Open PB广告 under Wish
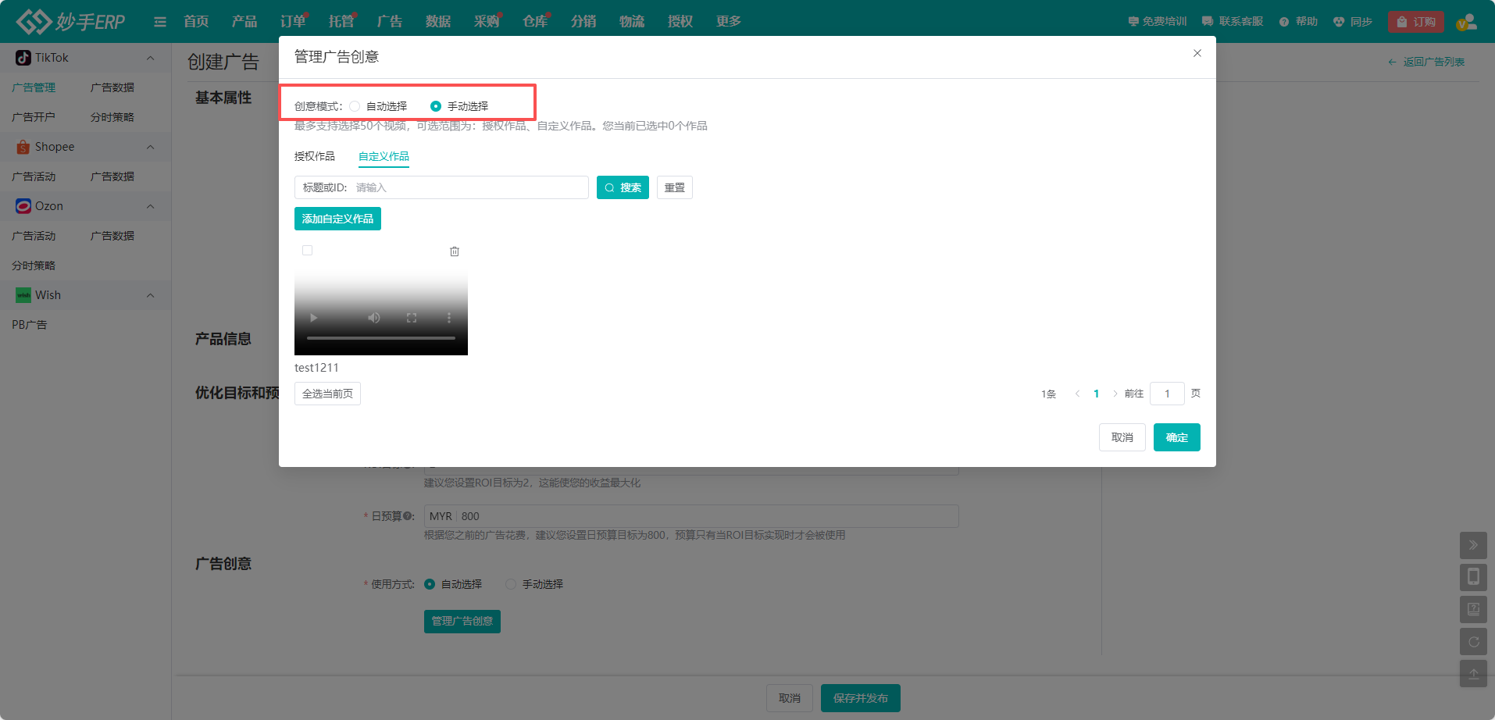This screenshot has height=720, width=1495. tap(30, 325)
